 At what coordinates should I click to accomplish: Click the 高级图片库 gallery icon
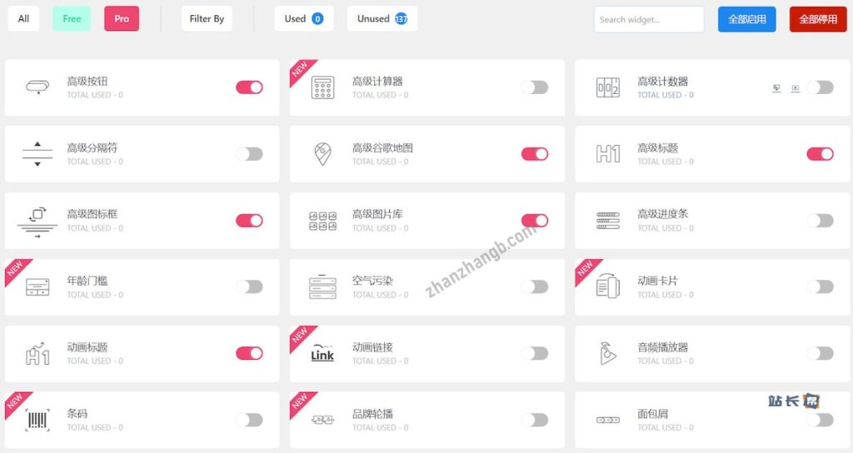pos(322,221)
